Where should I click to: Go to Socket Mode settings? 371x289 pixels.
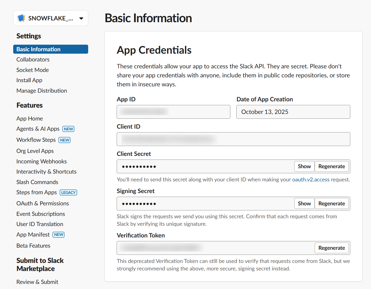[x=33, y=70]
